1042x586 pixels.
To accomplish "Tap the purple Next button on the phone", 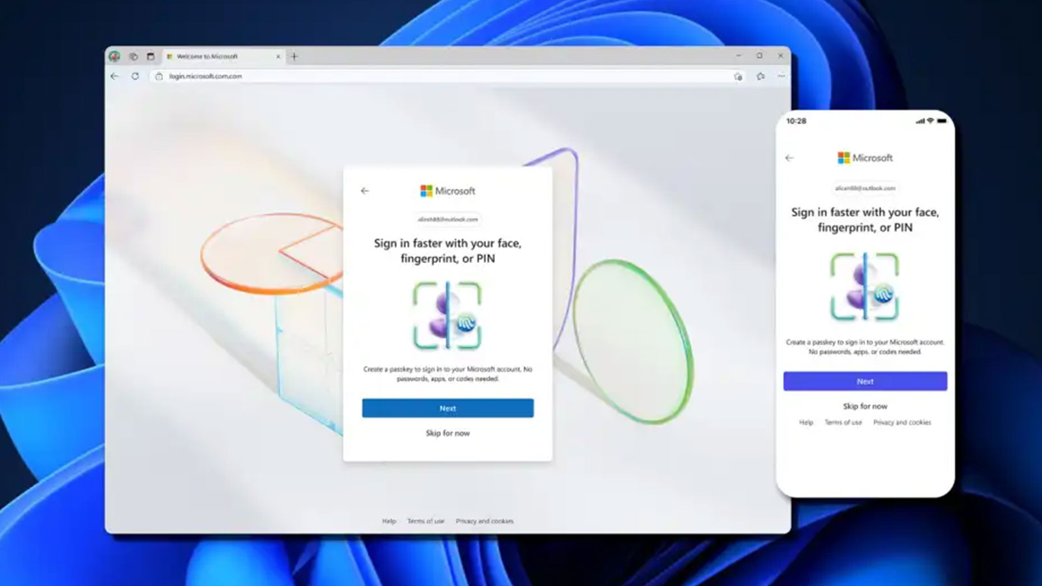I will [866, 382].
